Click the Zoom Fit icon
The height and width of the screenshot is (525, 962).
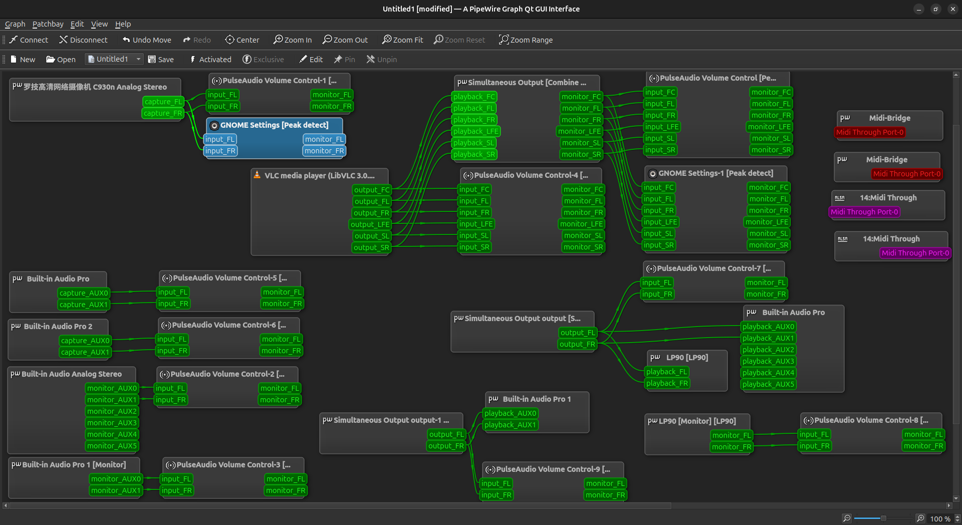pos(387,40)
